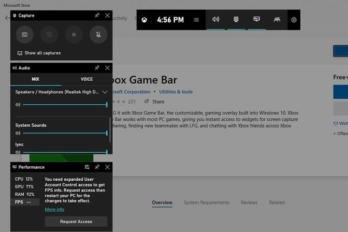Image resolution: width=348 pixels, height=232 pixels.
Task: Close the Capture widget
Action: click(107, 15)
